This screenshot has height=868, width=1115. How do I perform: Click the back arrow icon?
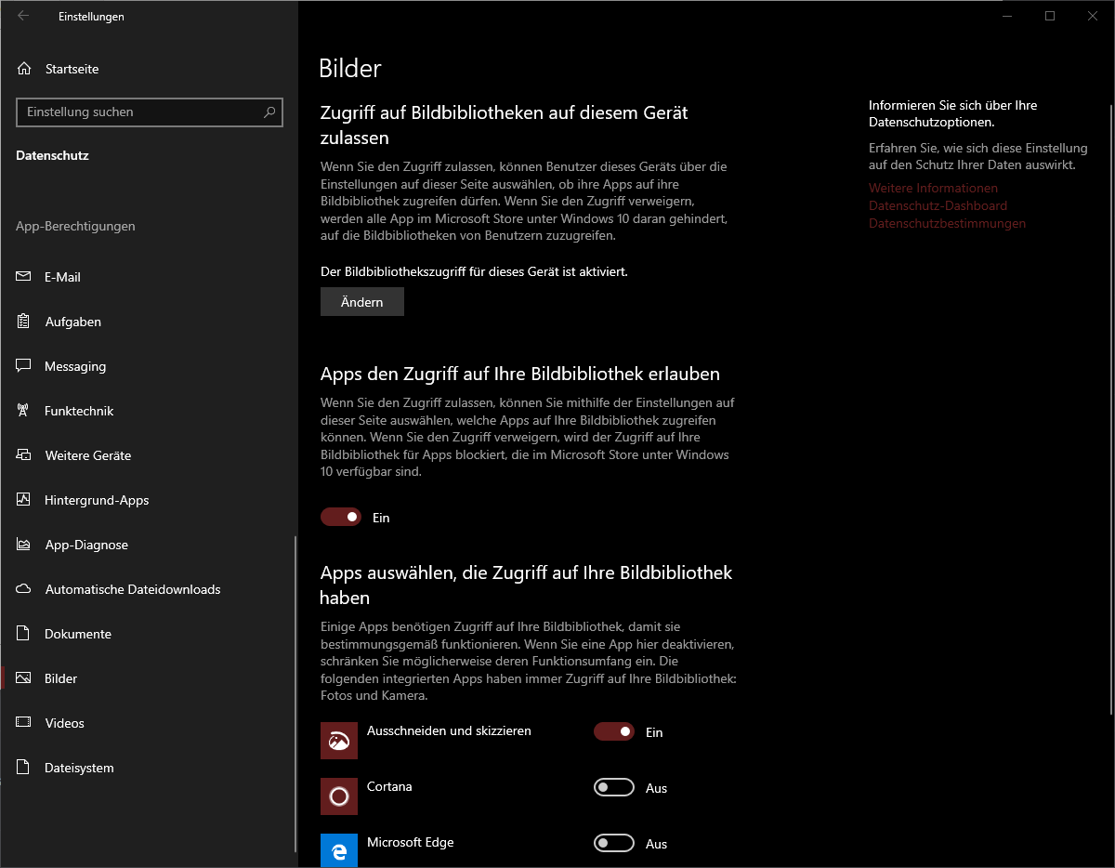click(x=23, y=16)
